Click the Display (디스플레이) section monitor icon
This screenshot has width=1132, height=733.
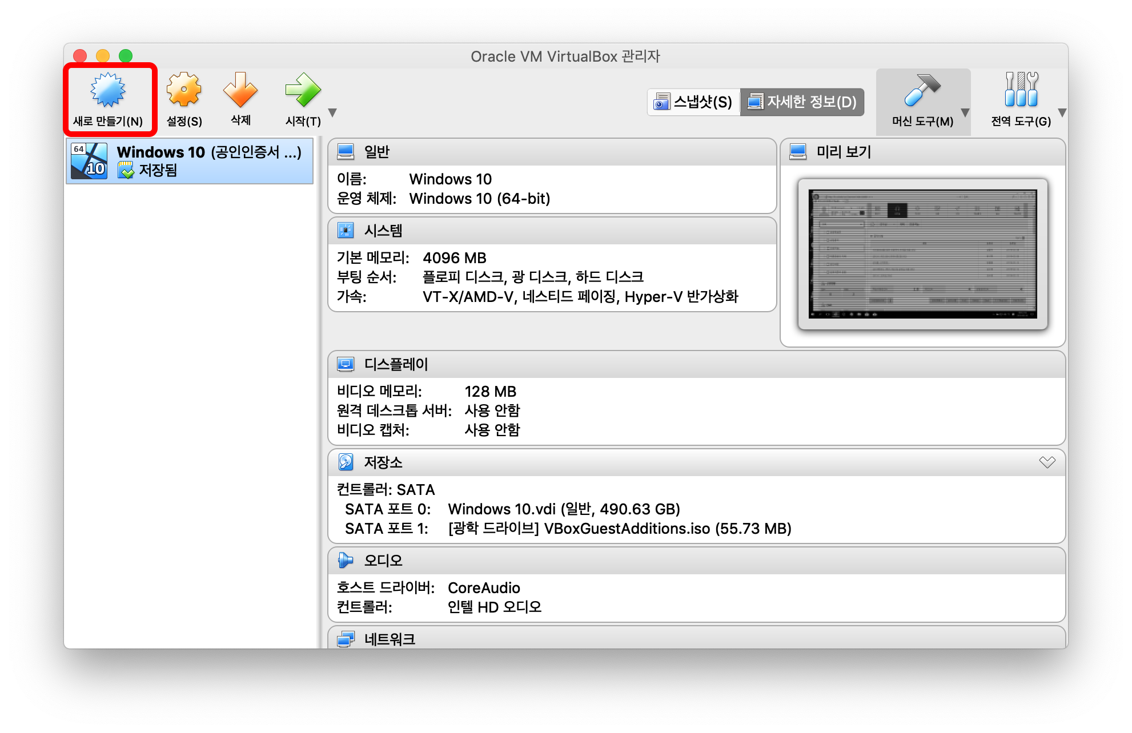coord(346,364)
